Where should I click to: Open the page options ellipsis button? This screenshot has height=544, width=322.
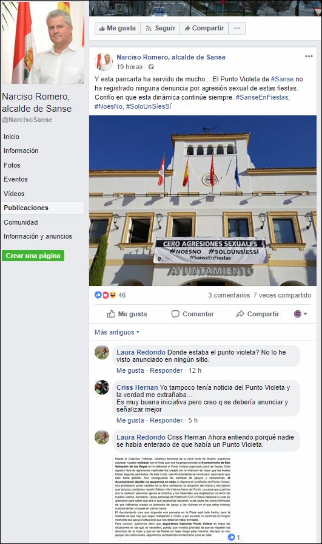(x=237, y=28)
